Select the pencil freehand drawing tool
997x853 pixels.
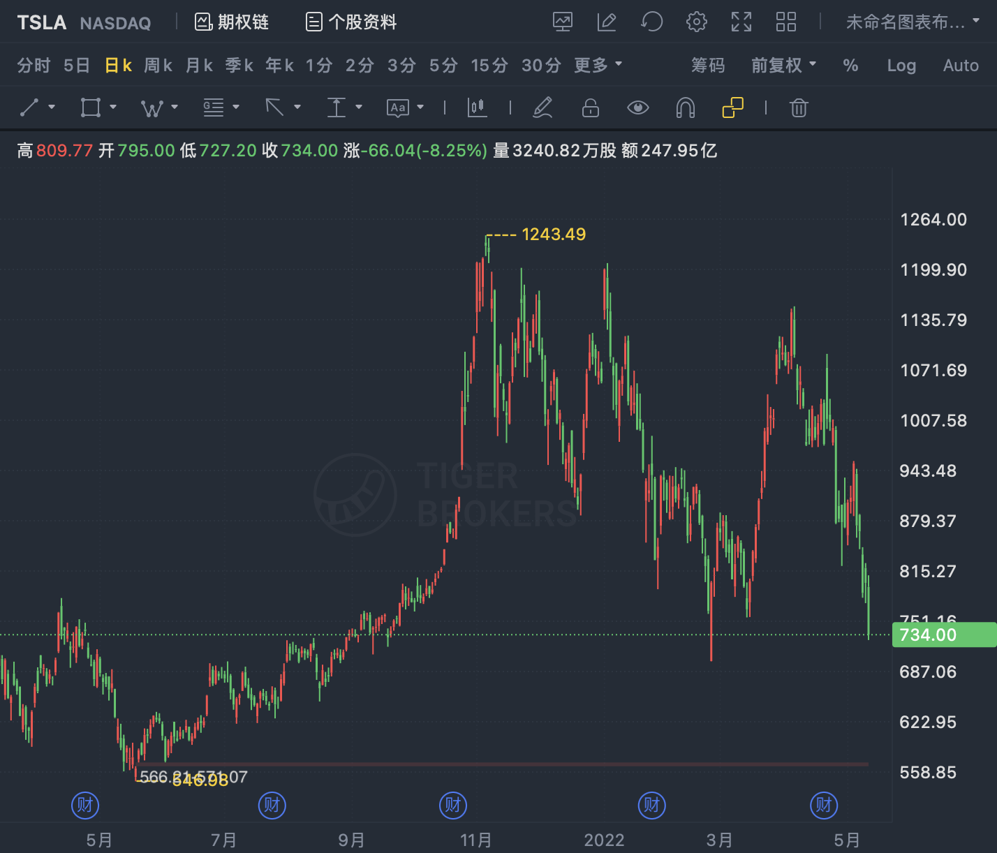(x=542, y=107)
